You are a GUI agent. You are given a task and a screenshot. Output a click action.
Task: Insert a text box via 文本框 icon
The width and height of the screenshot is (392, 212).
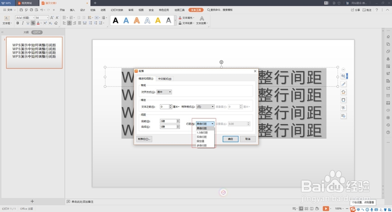tap(7, 20)
